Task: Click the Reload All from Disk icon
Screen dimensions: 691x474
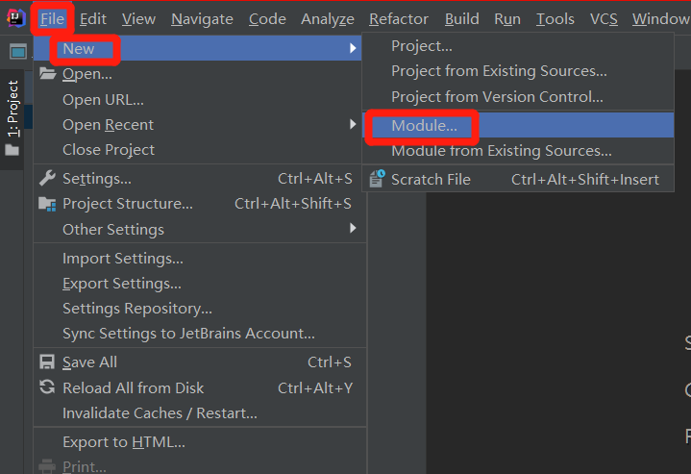Action: 47,387
